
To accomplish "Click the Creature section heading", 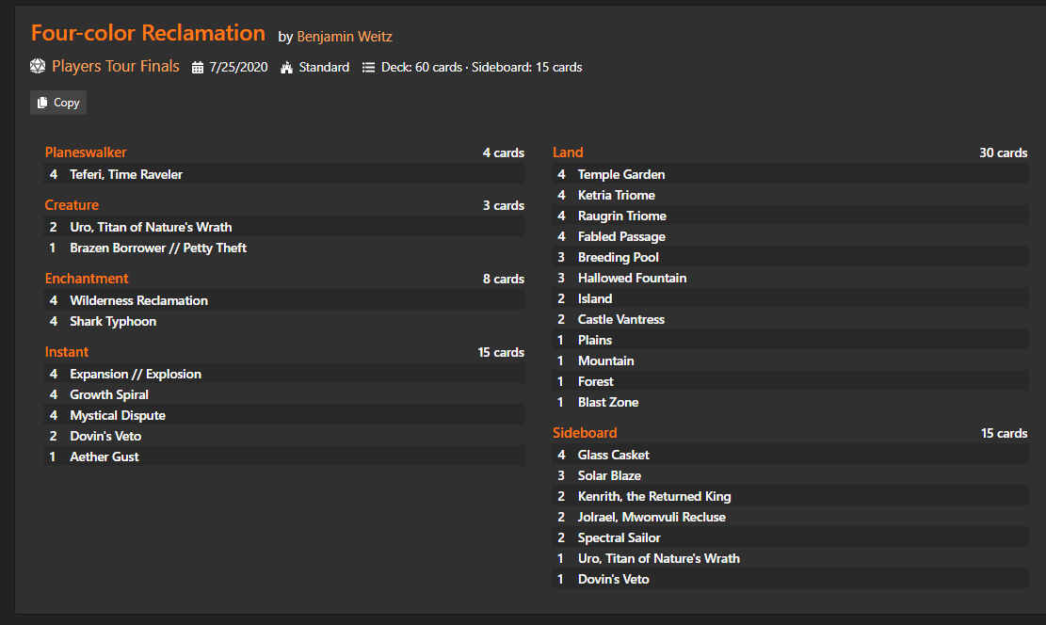I will [x=72, y=205].
